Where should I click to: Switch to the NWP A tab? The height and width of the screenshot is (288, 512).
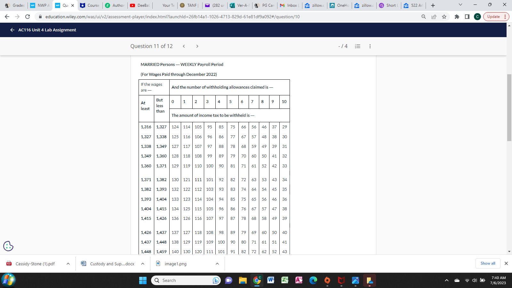tap(40, 5)
